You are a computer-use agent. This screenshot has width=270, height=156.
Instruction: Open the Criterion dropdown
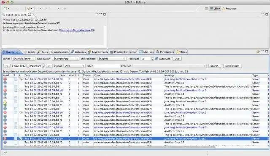pyautogui.click(x=170, y=66)
